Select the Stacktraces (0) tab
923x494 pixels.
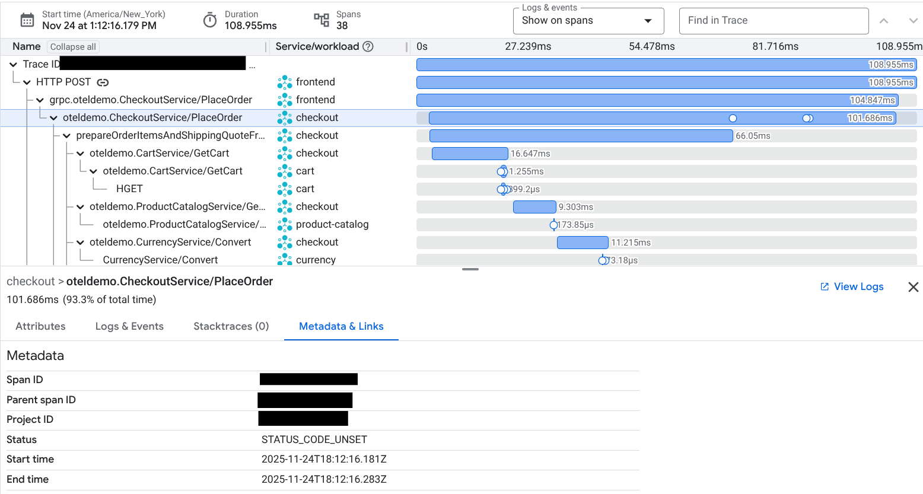[231, 326]
